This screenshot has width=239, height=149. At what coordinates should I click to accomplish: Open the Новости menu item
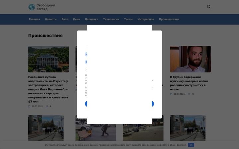click(50, 19)
